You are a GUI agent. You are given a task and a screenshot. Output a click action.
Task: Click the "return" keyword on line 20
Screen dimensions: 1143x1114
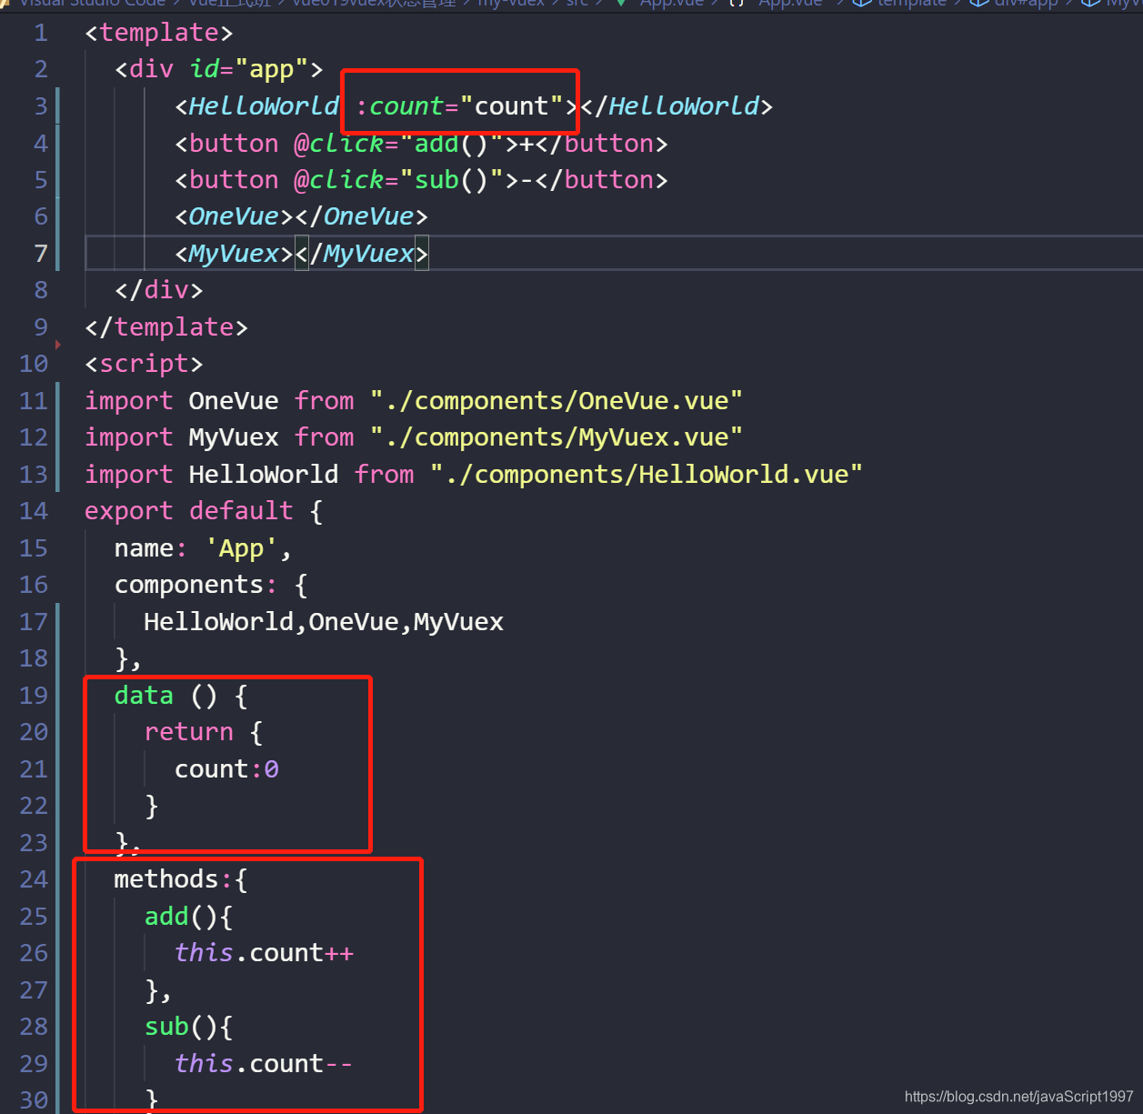[x=189, y=732]
